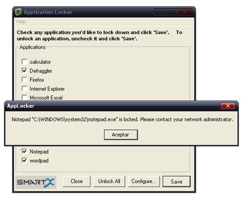The image size is (242, 197).
Task: Minimize the Application Locker window
Action: (x=160, y=12)
